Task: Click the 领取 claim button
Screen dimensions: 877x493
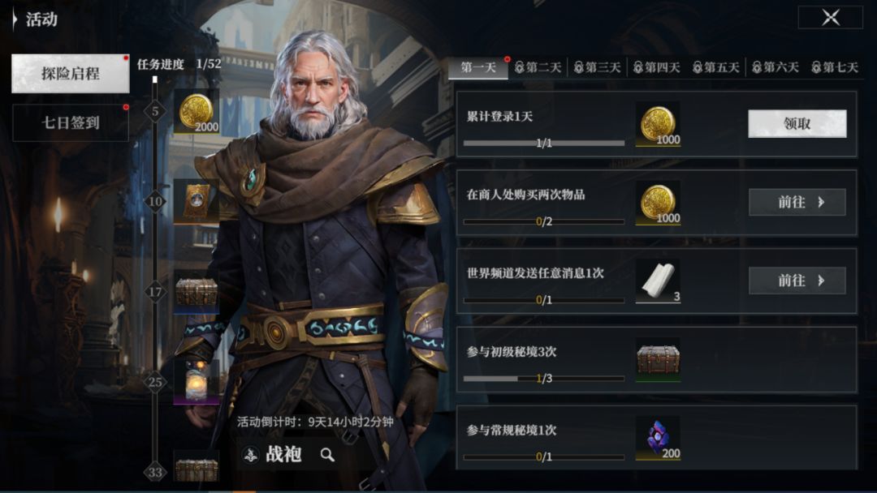Action: [x=797, y=123]
